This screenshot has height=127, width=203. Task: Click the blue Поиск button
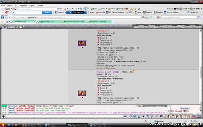pyautogui.click(x=47, y=13)
